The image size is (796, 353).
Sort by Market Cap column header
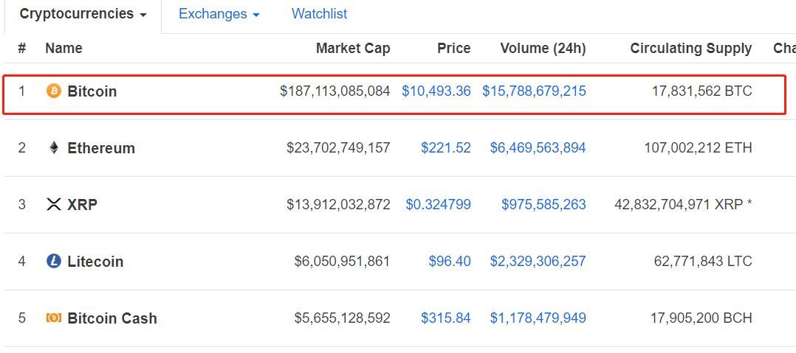pyautogui.click(x=353, y=48)
